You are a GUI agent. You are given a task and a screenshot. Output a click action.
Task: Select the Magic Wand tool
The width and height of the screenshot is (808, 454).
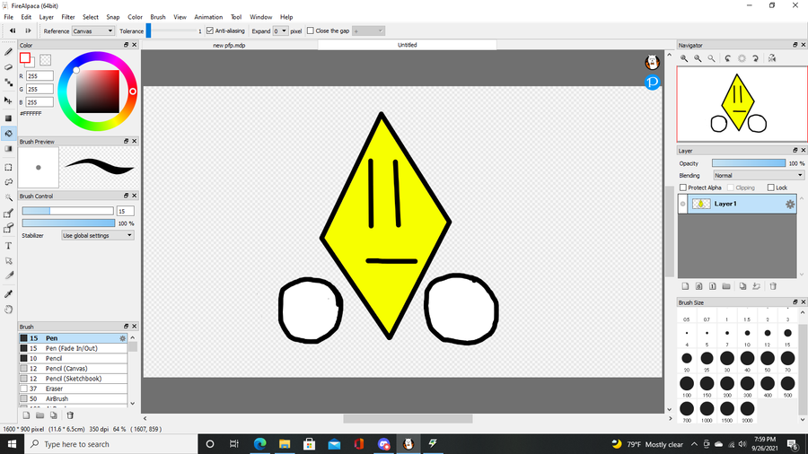click(x=9, y=197)
